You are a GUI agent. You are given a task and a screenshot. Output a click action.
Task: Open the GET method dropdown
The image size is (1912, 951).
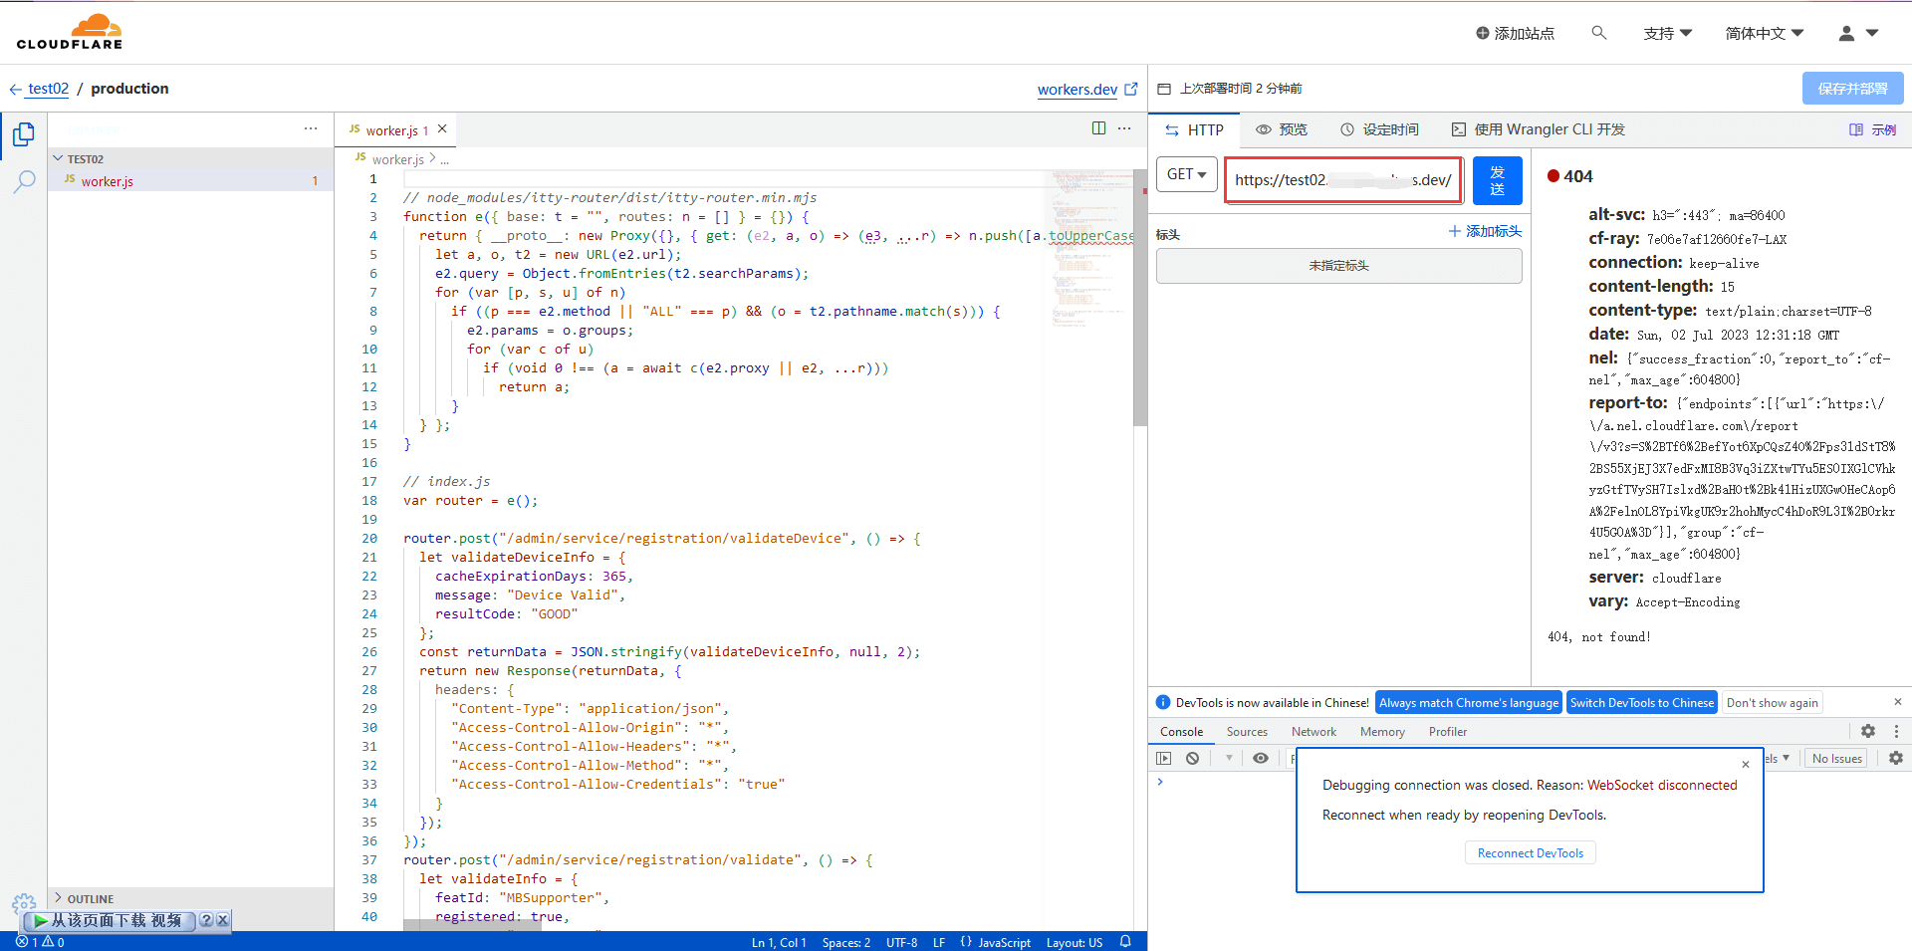(x=1187, y=174)
